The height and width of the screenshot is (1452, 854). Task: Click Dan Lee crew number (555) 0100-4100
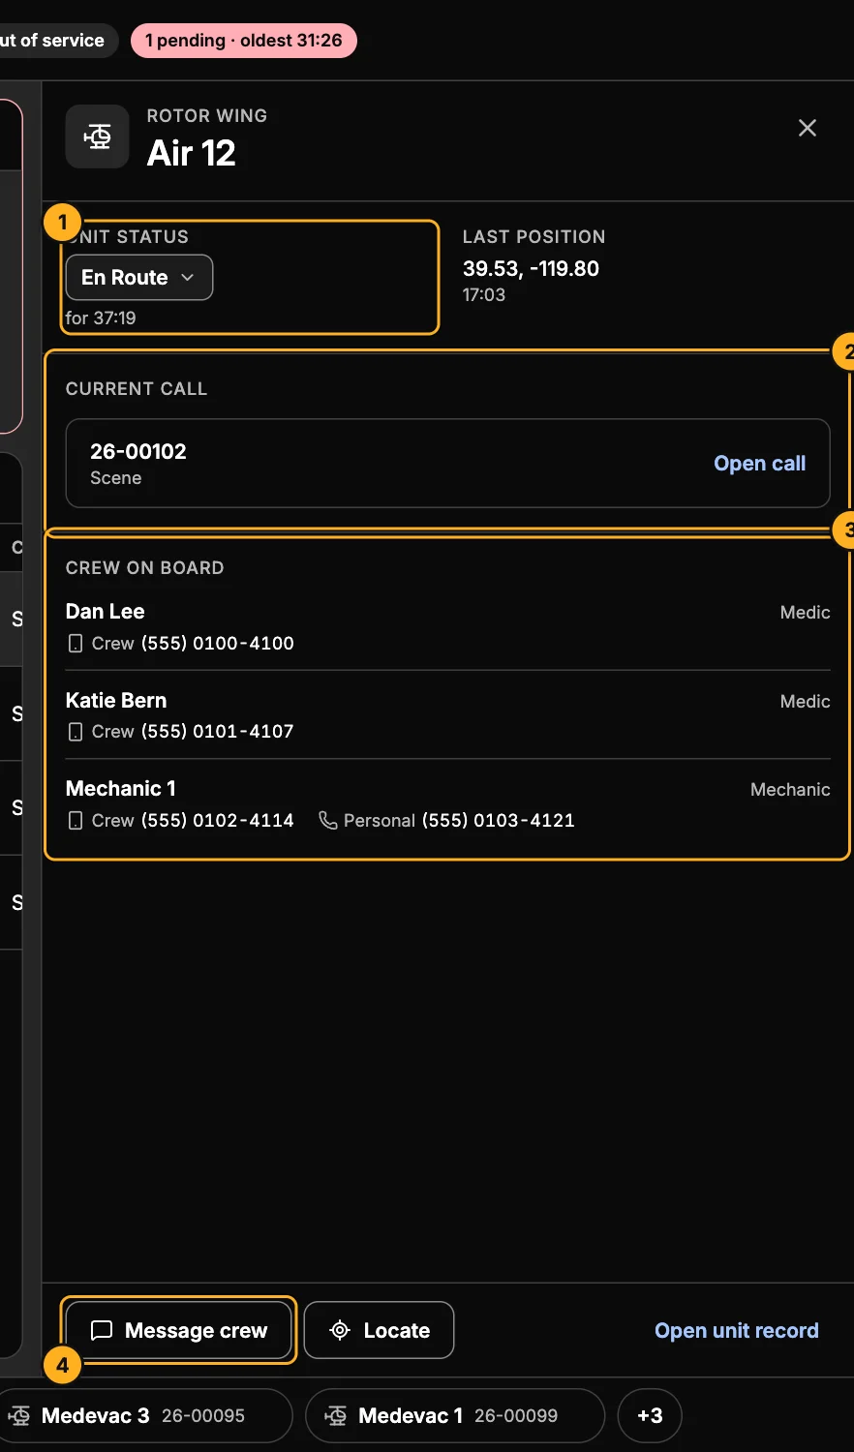[x=218, y=644]
